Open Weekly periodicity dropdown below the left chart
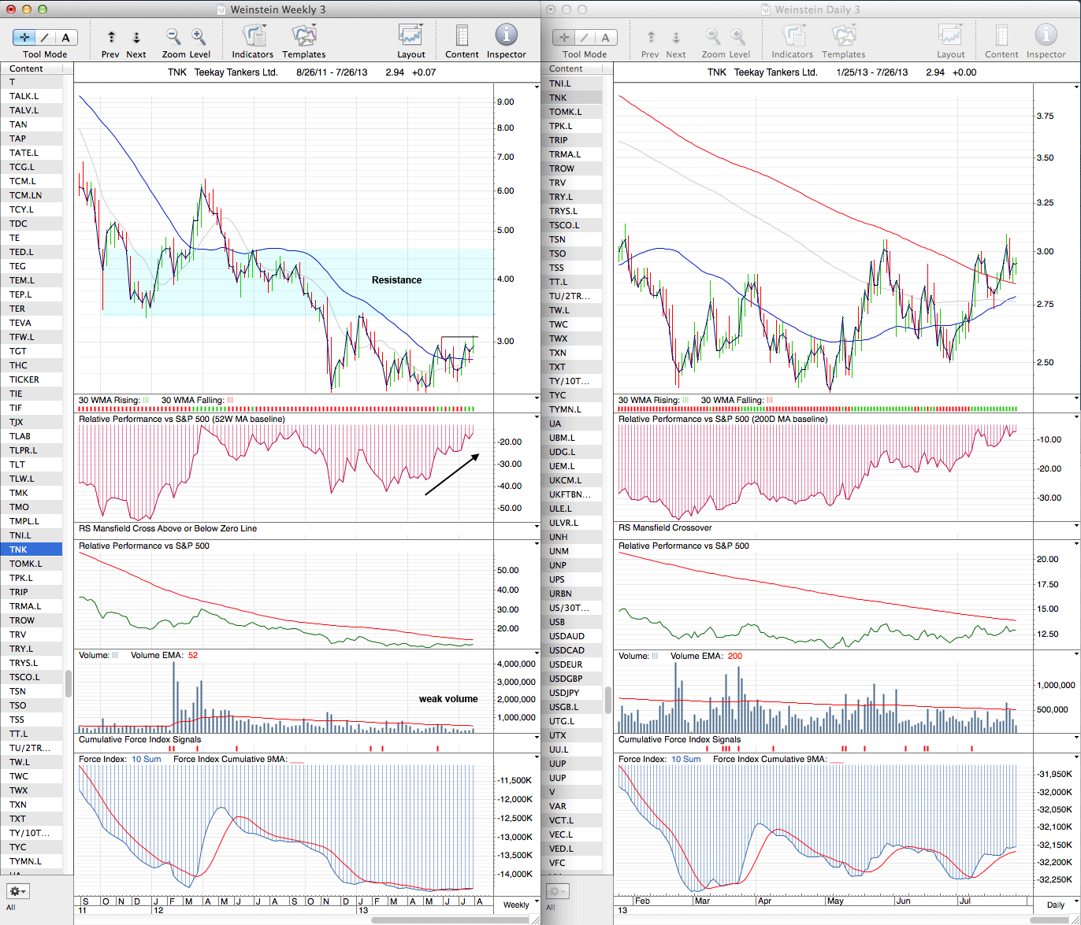This screenshot has height=925, width=1081. pos(517,905)
